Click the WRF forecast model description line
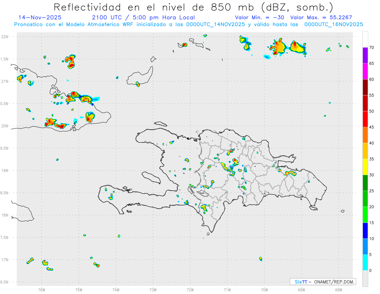 (189, 24)
